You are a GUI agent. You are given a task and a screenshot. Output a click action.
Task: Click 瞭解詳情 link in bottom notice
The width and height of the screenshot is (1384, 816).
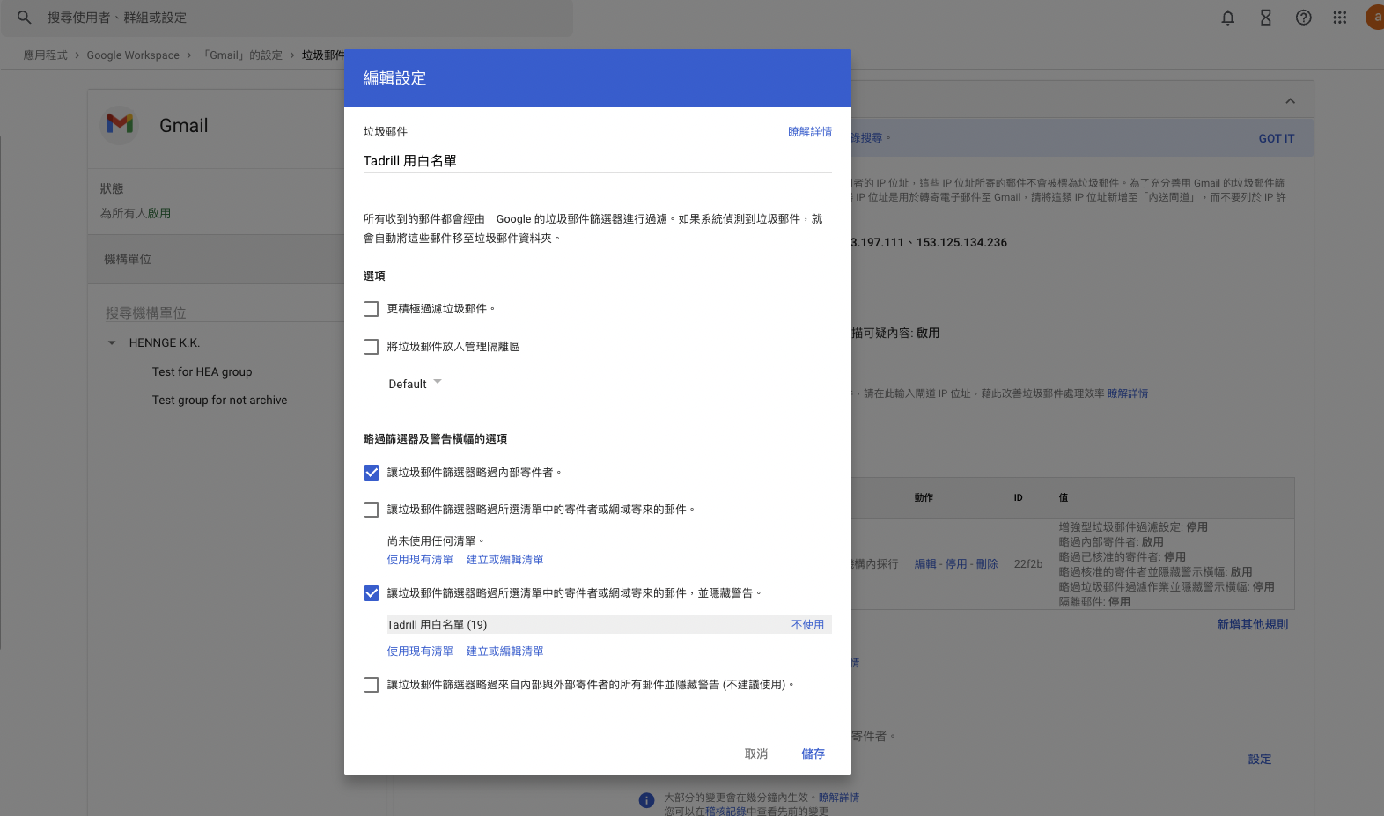click(839, 798)
